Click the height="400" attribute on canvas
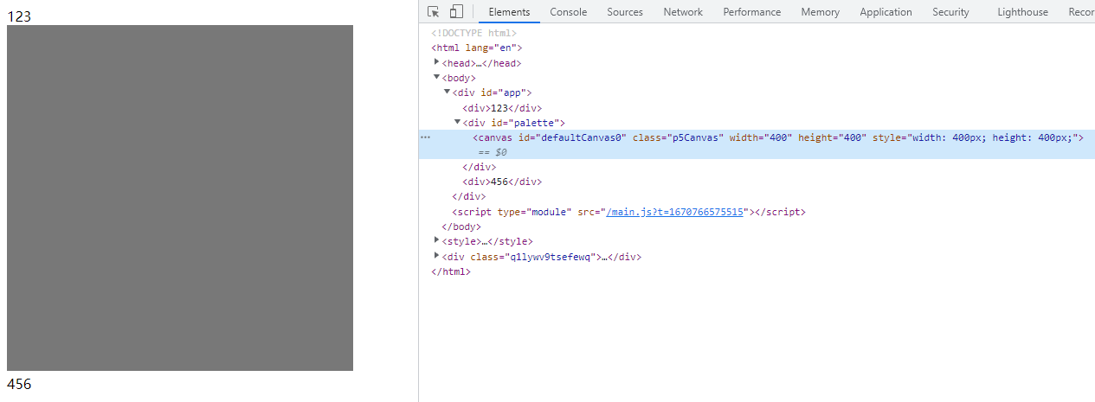 (832, 137)
